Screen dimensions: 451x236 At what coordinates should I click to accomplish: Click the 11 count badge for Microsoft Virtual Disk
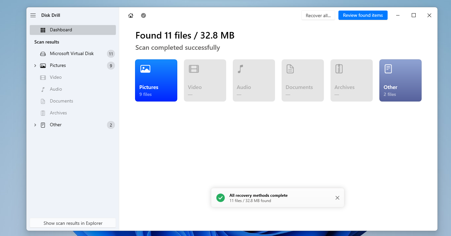111,54
